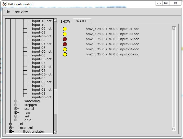Select input-04 pin in the tree
This screenshot has height=139, width=183.
click(x=39, y=71)
